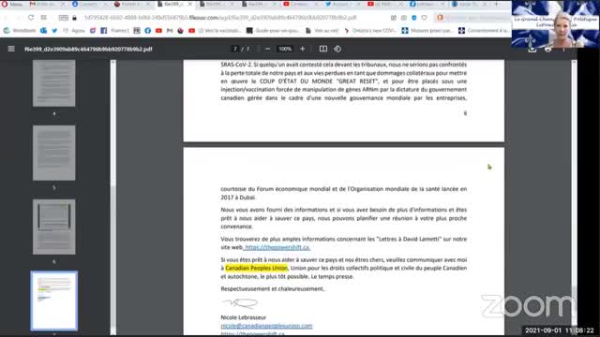Image resolution: width=600 pixels, height=337 pixels.
Task: Open the Mesures prises par bookmark
Action: click(x=427, y=31)
